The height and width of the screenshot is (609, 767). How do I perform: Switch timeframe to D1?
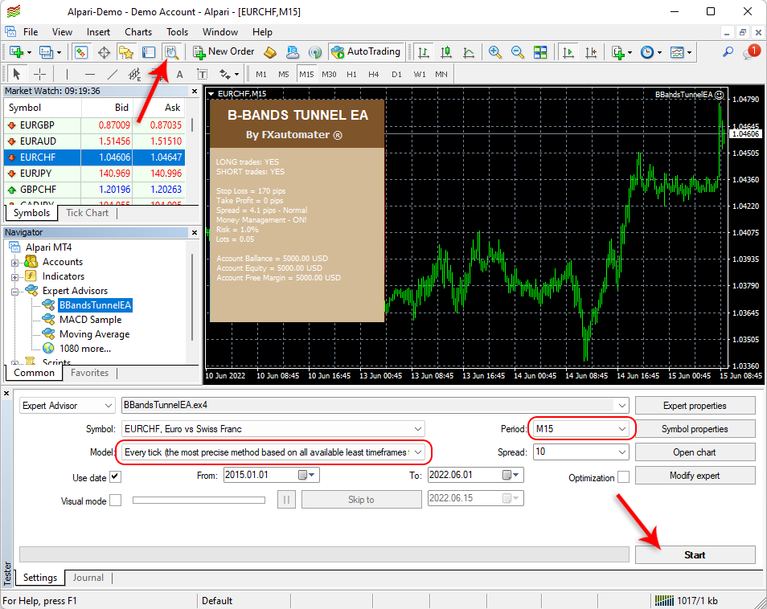(396, 74)
